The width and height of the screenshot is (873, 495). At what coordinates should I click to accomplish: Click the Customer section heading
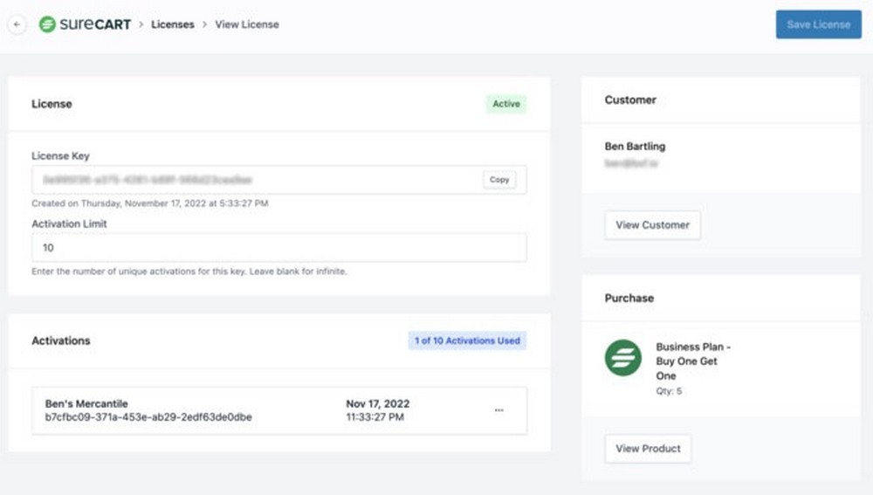pos(630,100)
